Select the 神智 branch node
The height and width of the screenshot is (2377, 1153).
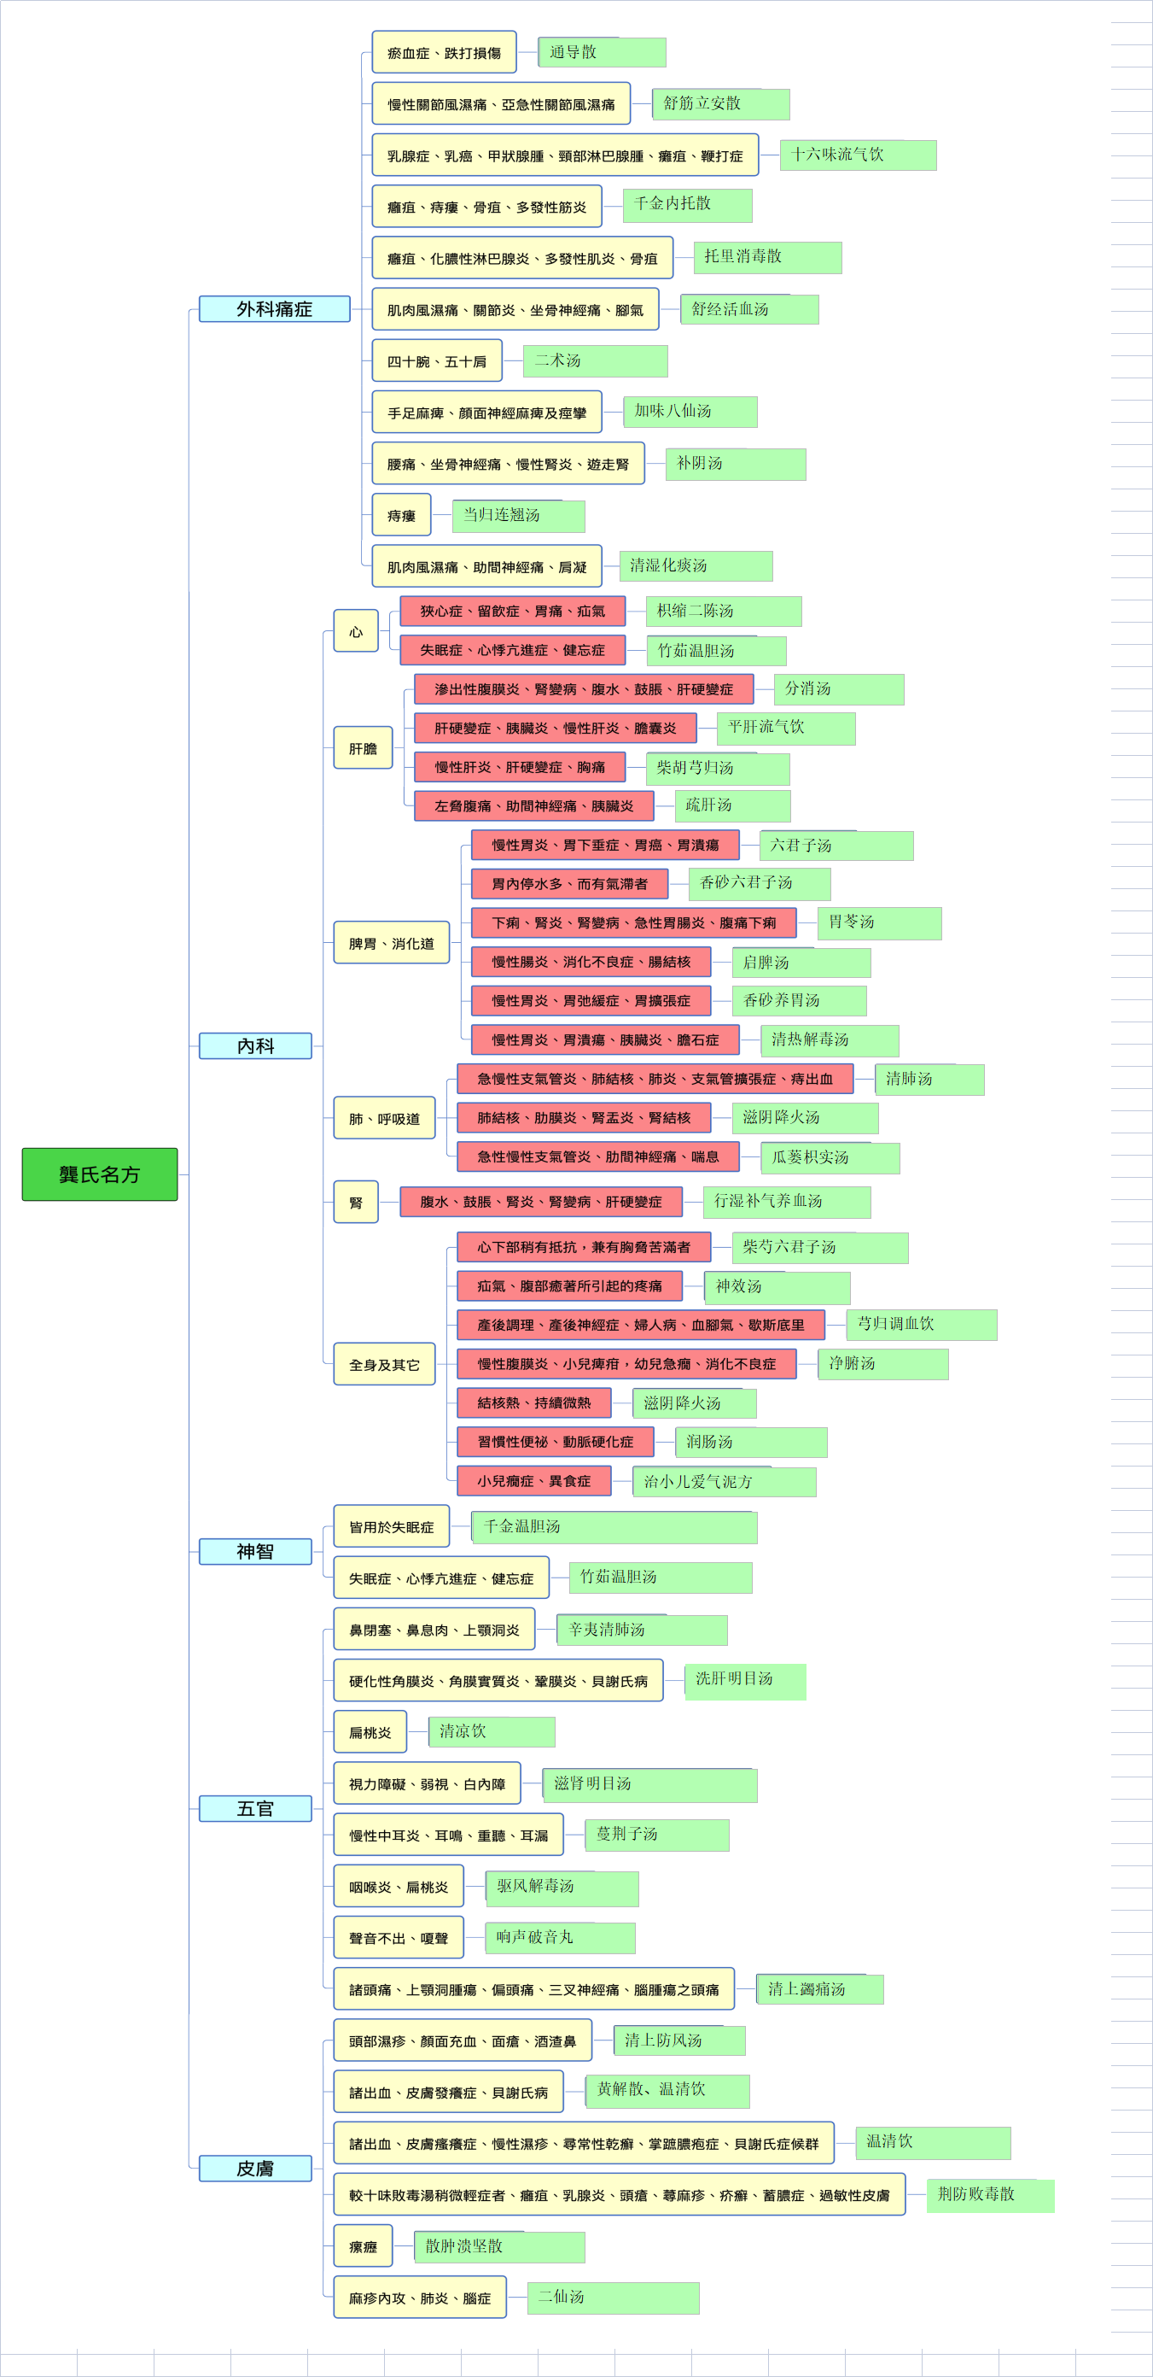pos(255,1551)
